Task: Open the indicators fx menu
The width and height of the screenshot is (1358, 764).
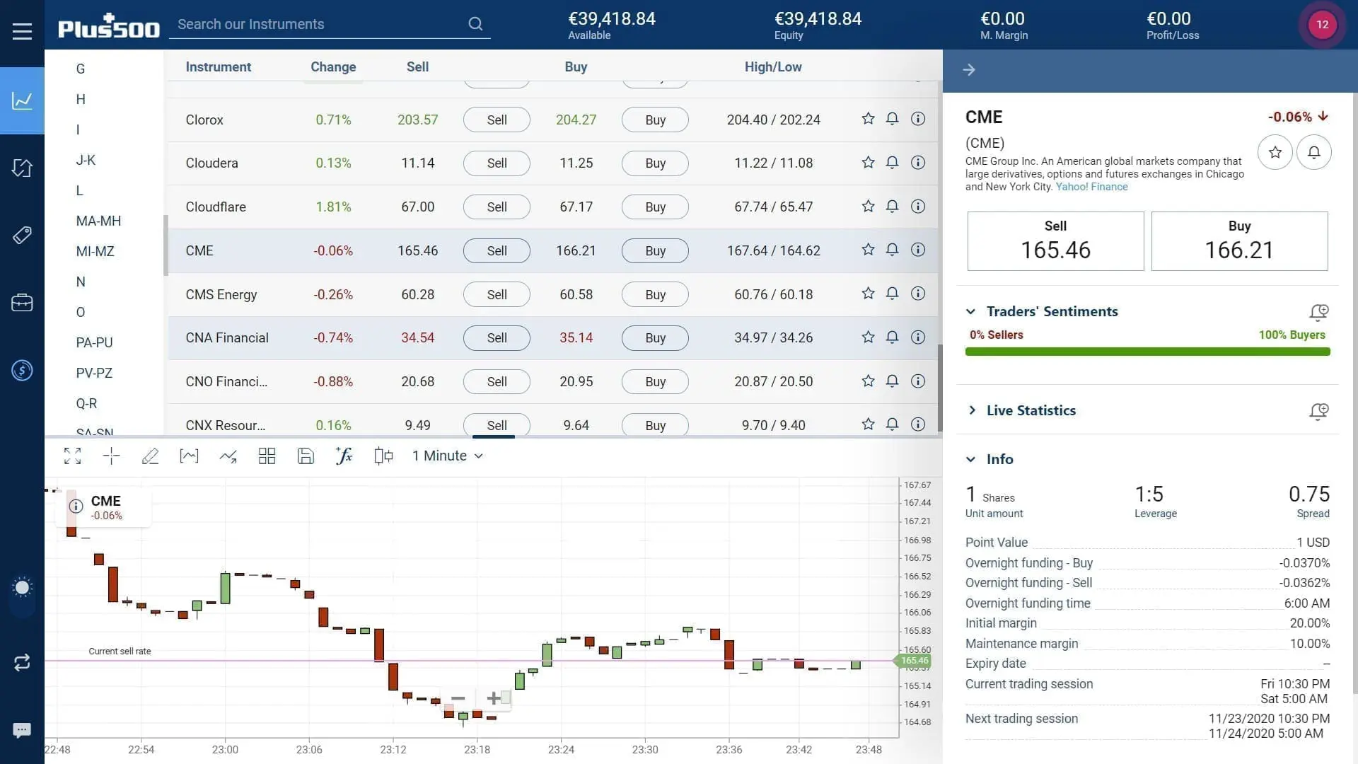Action: click(344, 456)
